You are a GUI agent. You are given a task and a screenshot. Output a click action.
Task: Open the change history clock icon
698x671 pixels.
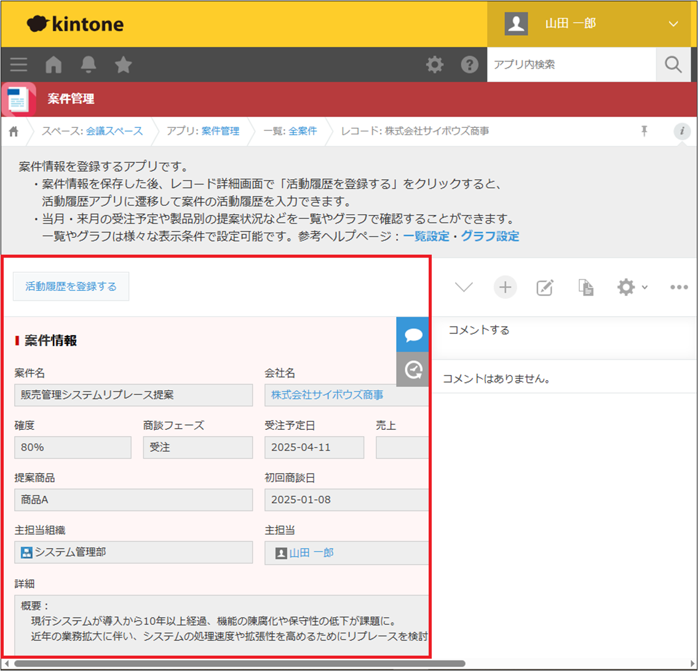tap(413, 370)
